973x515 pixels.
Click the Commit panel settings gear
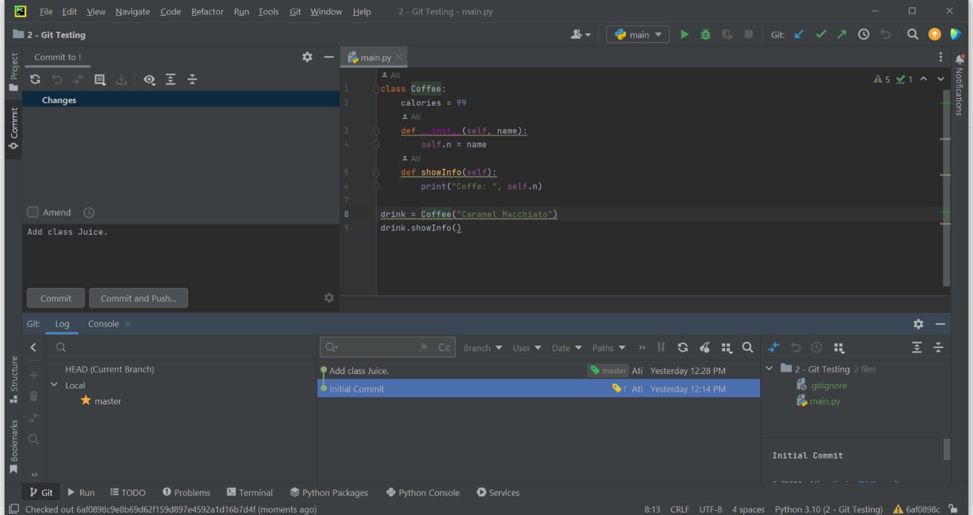click(307, 57)
